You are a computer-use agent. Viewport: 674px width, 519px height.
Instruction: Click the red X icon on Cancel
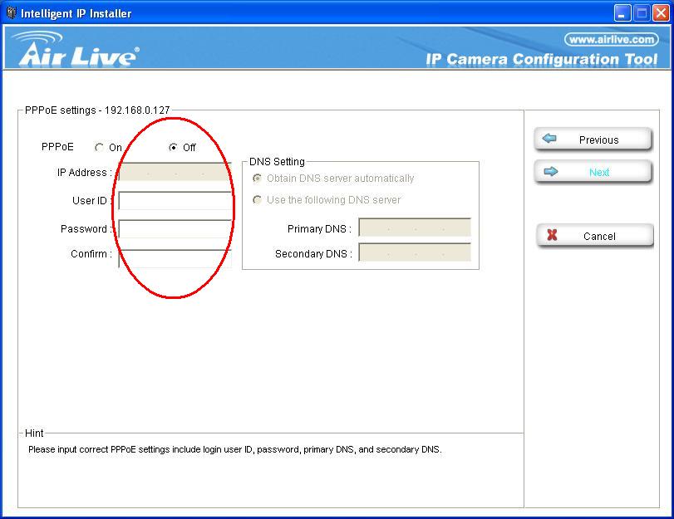click(552, 236)
